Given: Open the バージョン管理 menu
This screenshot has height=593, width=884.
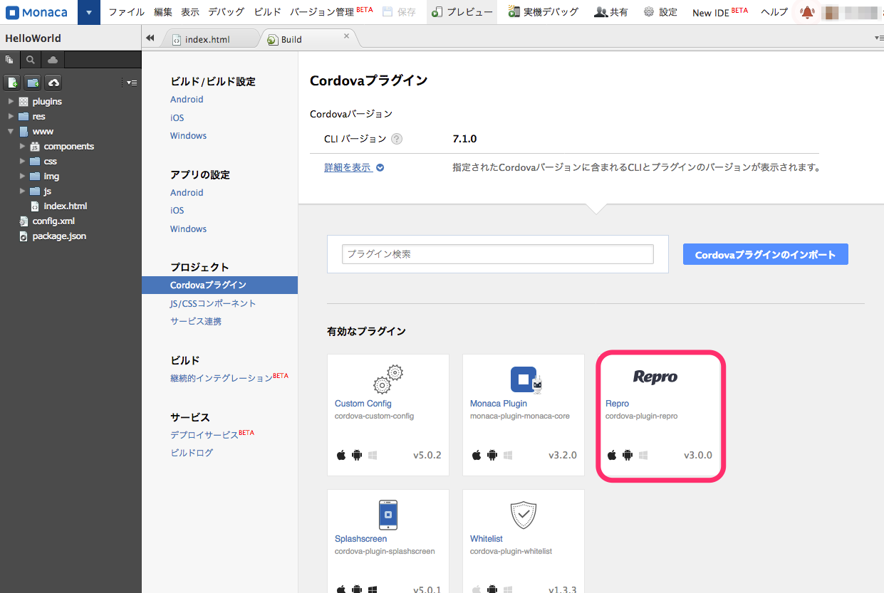Looking at the screenshot, I should [x=331, y=12].
